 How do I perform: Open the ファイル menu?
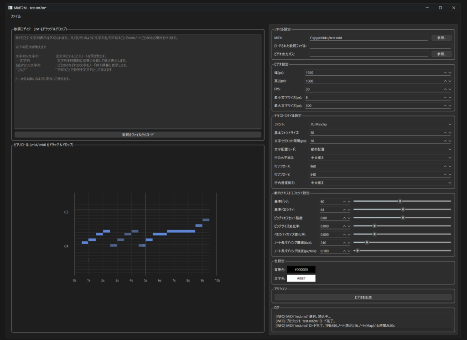(x=16, y=16)
